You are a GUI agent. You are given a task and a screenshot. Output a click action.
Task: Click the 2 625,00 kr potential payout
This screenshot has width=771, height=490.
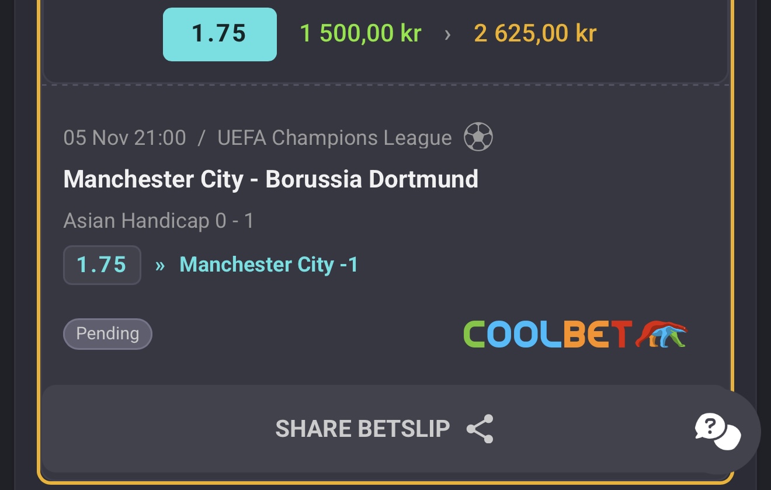[535, 34]
